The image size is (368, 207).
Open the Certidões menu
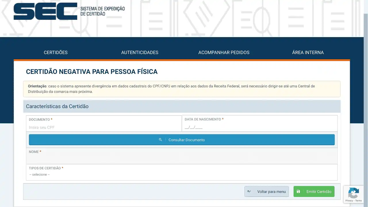tap(55, 52)
